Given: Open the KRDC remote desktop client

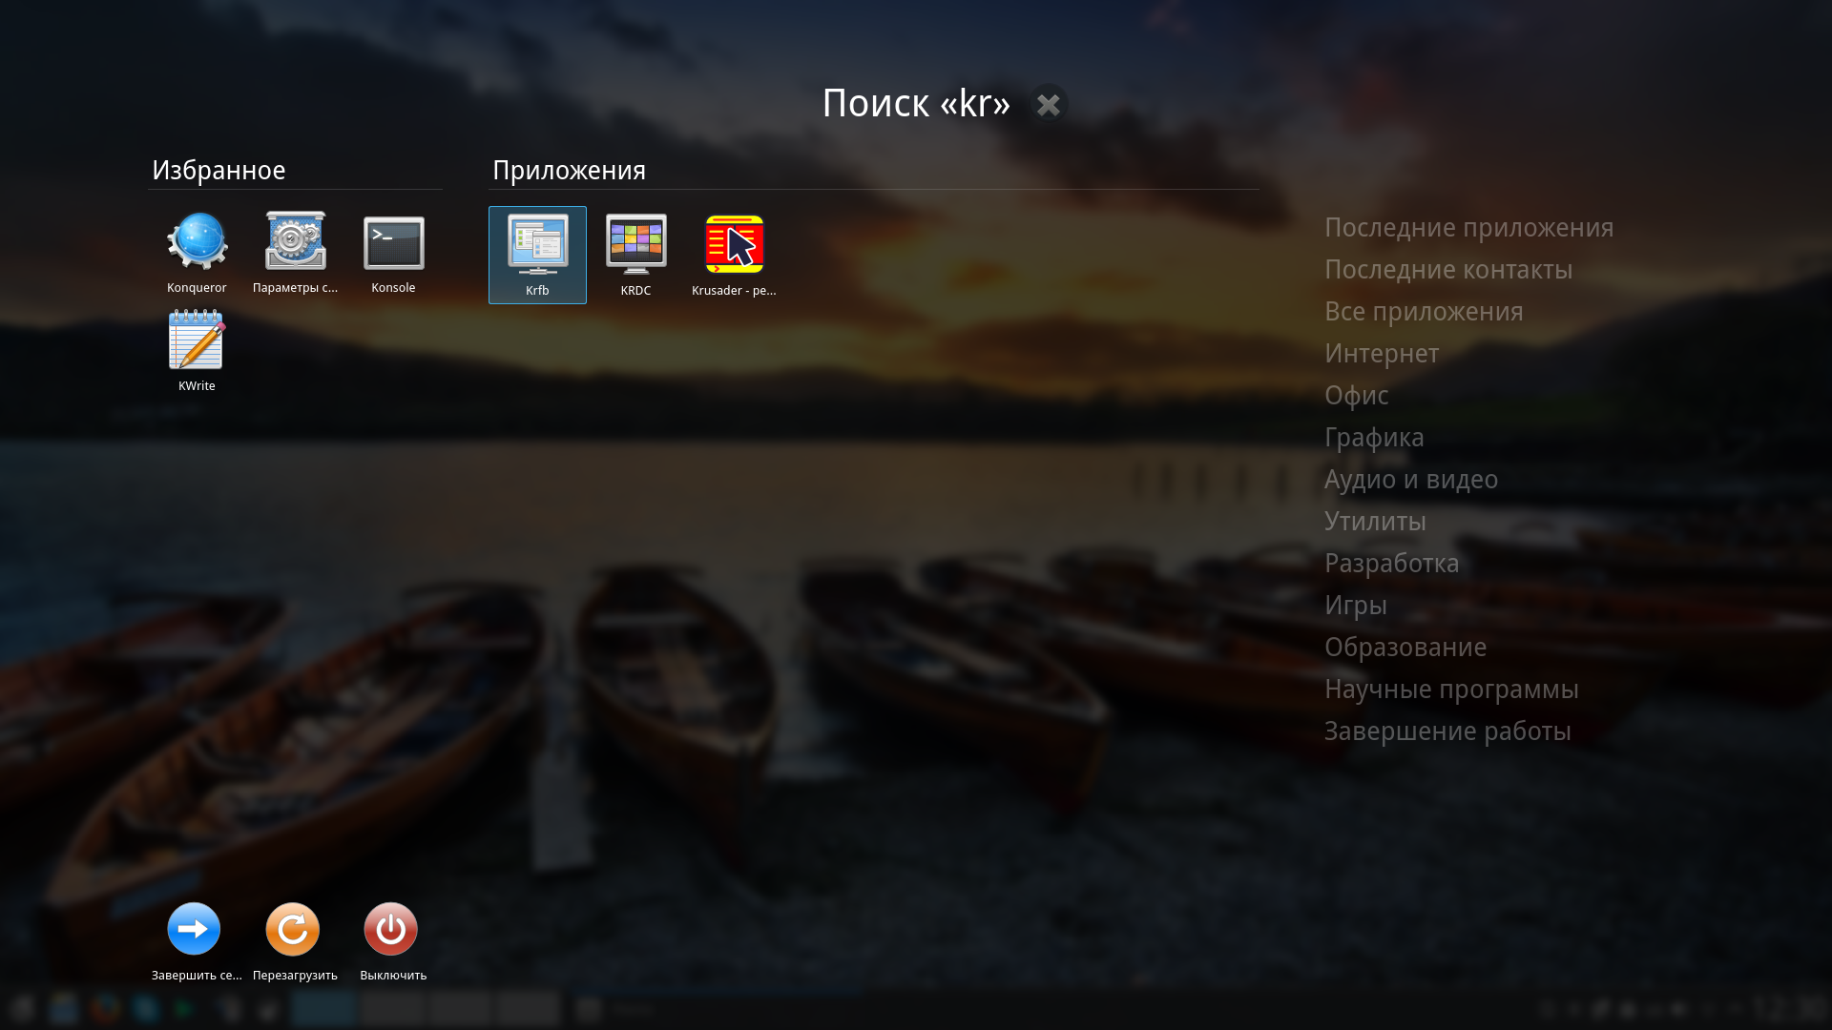Looking at the screenshot, I should pos(635,254).
